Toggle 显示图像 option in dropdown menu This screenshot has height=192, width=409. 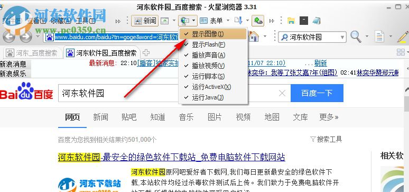coord(213,34)
